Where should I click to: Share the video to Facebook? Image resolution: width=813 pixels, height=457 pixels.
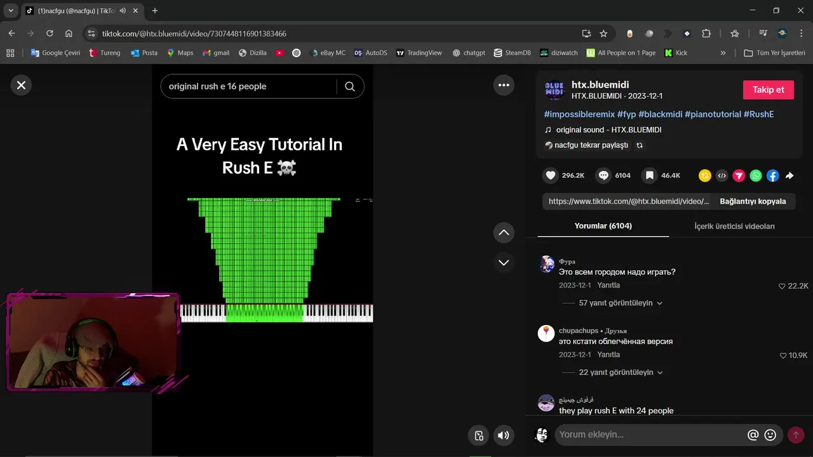pyautogui.click(x=773, y=176)
